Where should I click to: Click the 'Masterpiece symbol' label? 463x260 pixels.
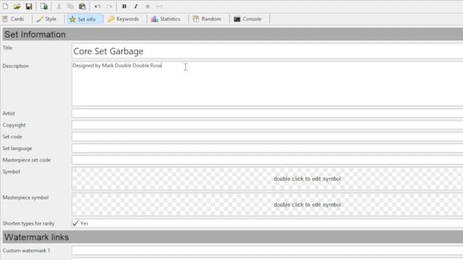25,197
